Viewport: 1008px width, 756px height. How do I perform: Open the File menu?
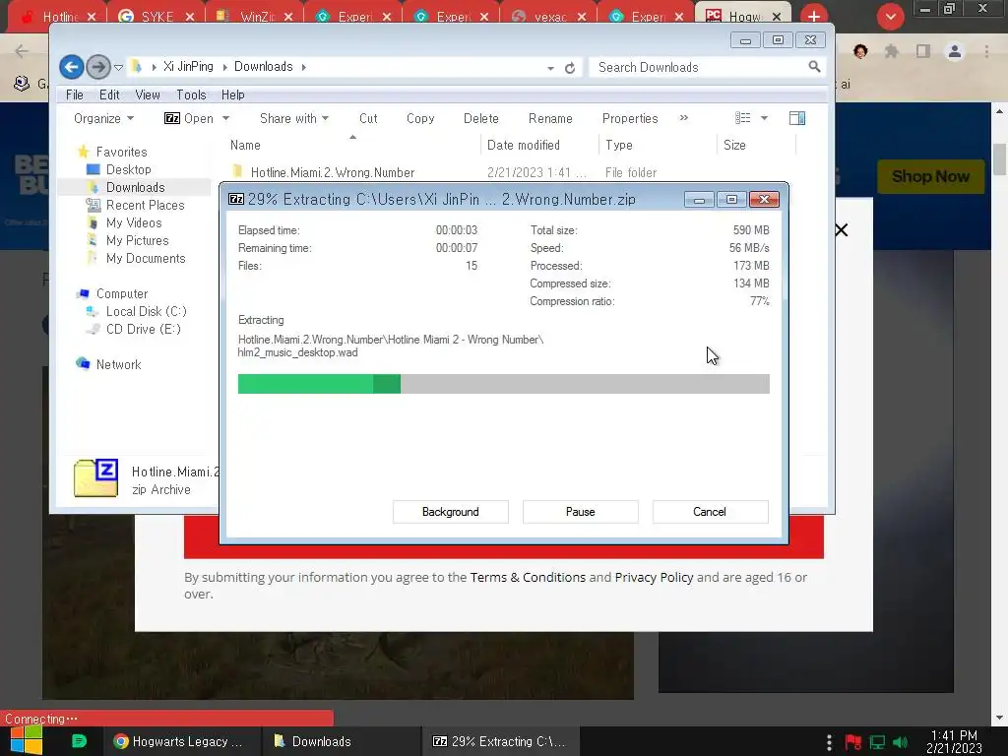[x=75, y=95]
